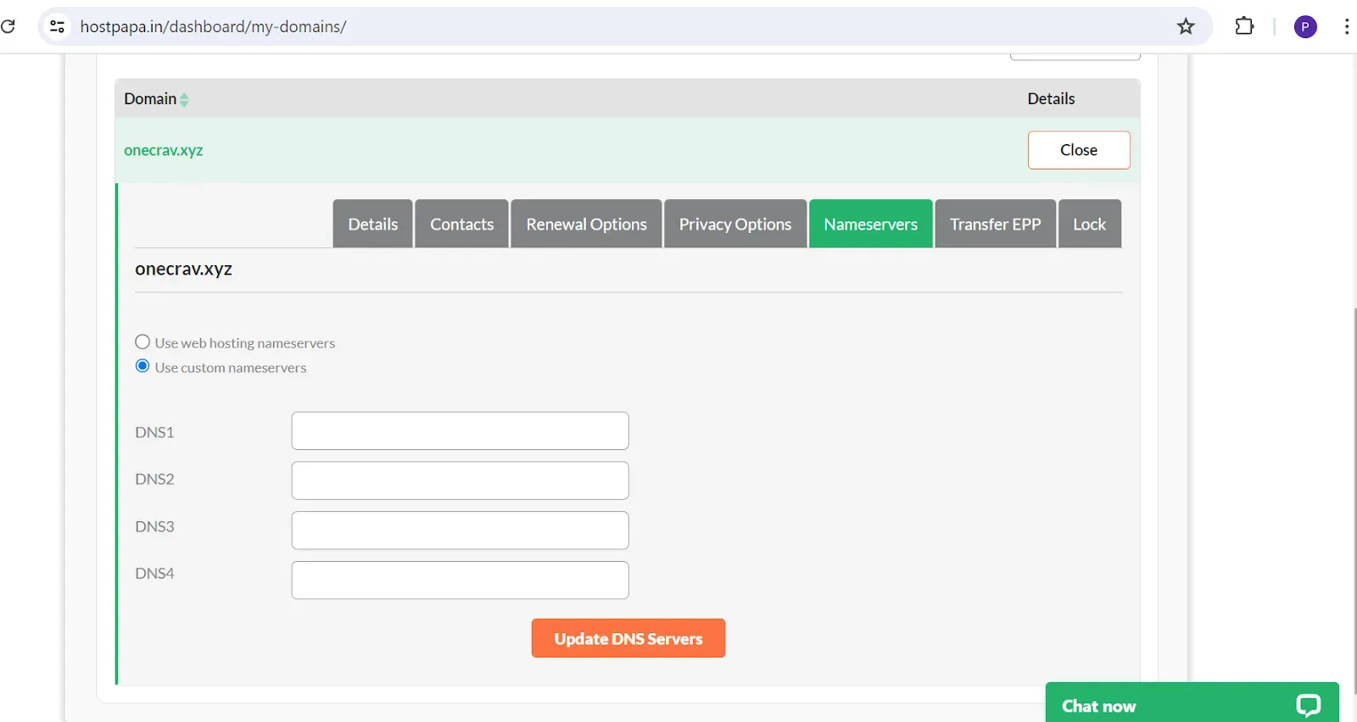
Task: Select Use web hosting nameservers option
Action: [x=142, y=342]
